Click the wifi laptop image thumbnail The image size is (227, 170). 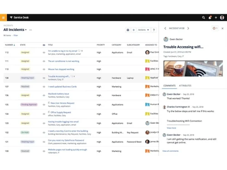[193, 68]
